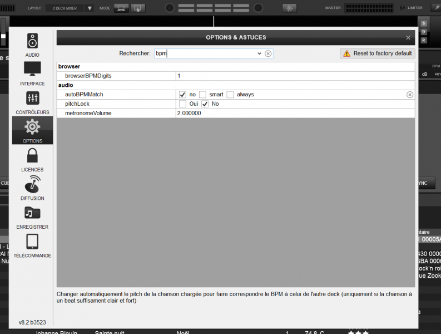Screen dimensions: 441x334
Task: Uncheck the pitchLock 'No' checkbox
Action: click(x=205, y=104)
